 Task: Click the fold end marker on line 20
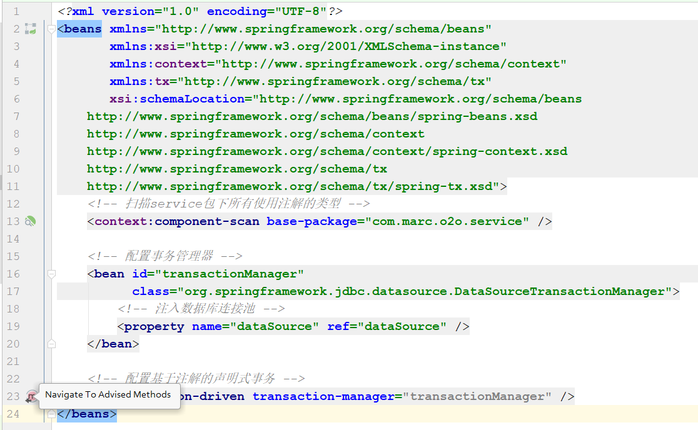click(x=52, y=344)
